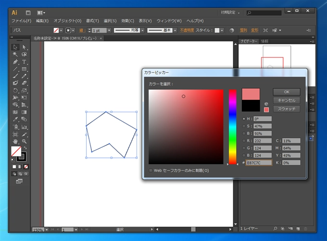This screenshot has height=241, width=327.
Task: Select the Shape Builder tool
Action: click(15, 105)
